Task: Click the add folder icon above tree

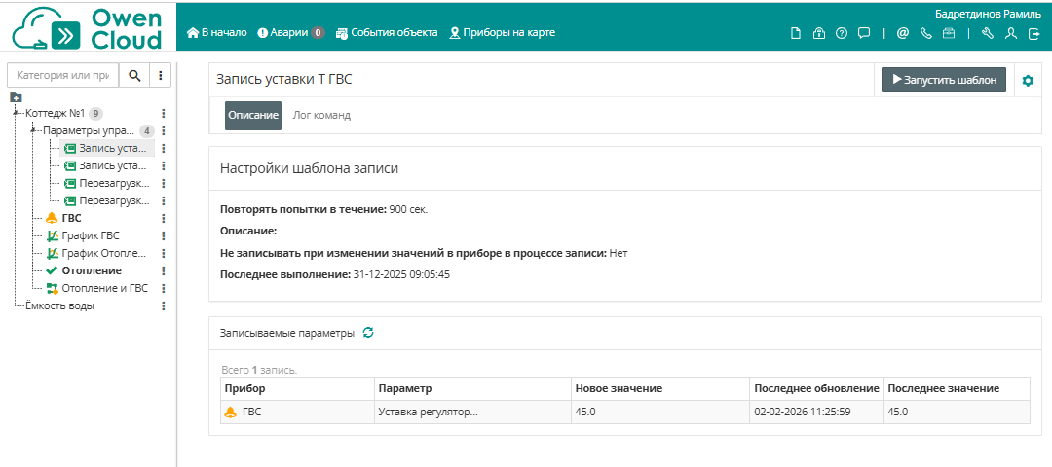Action: pyautogui.click(x=16, y=97)
